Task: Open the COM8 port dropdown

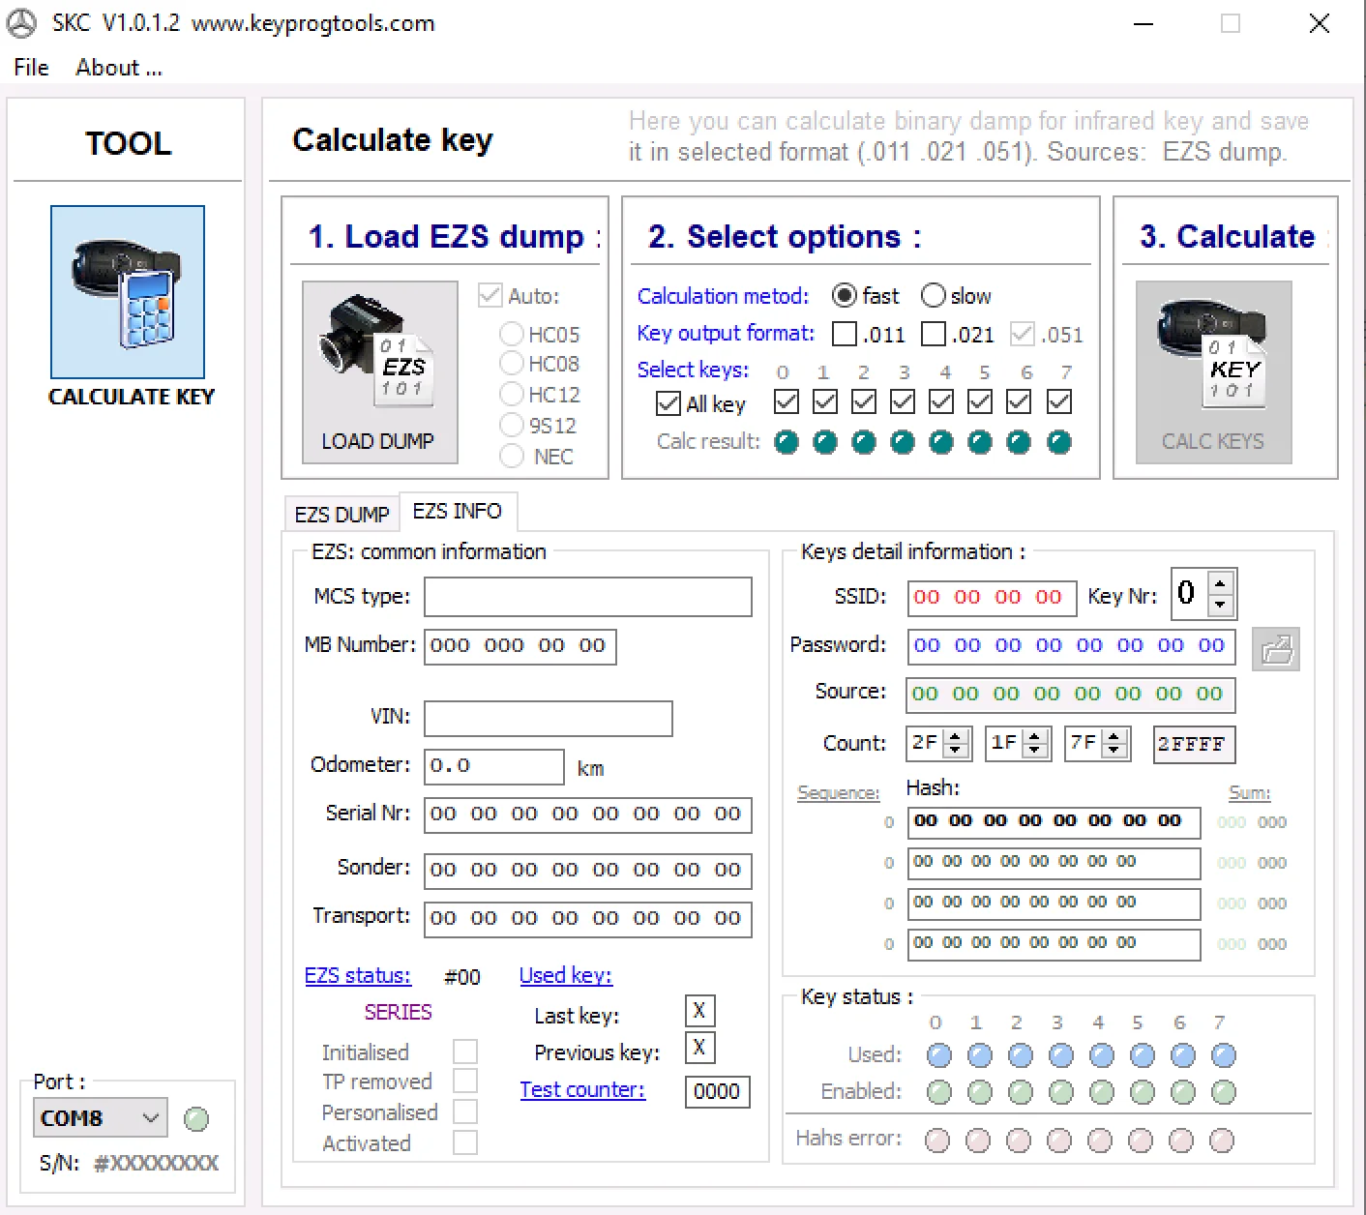Action: (150, 1118)
